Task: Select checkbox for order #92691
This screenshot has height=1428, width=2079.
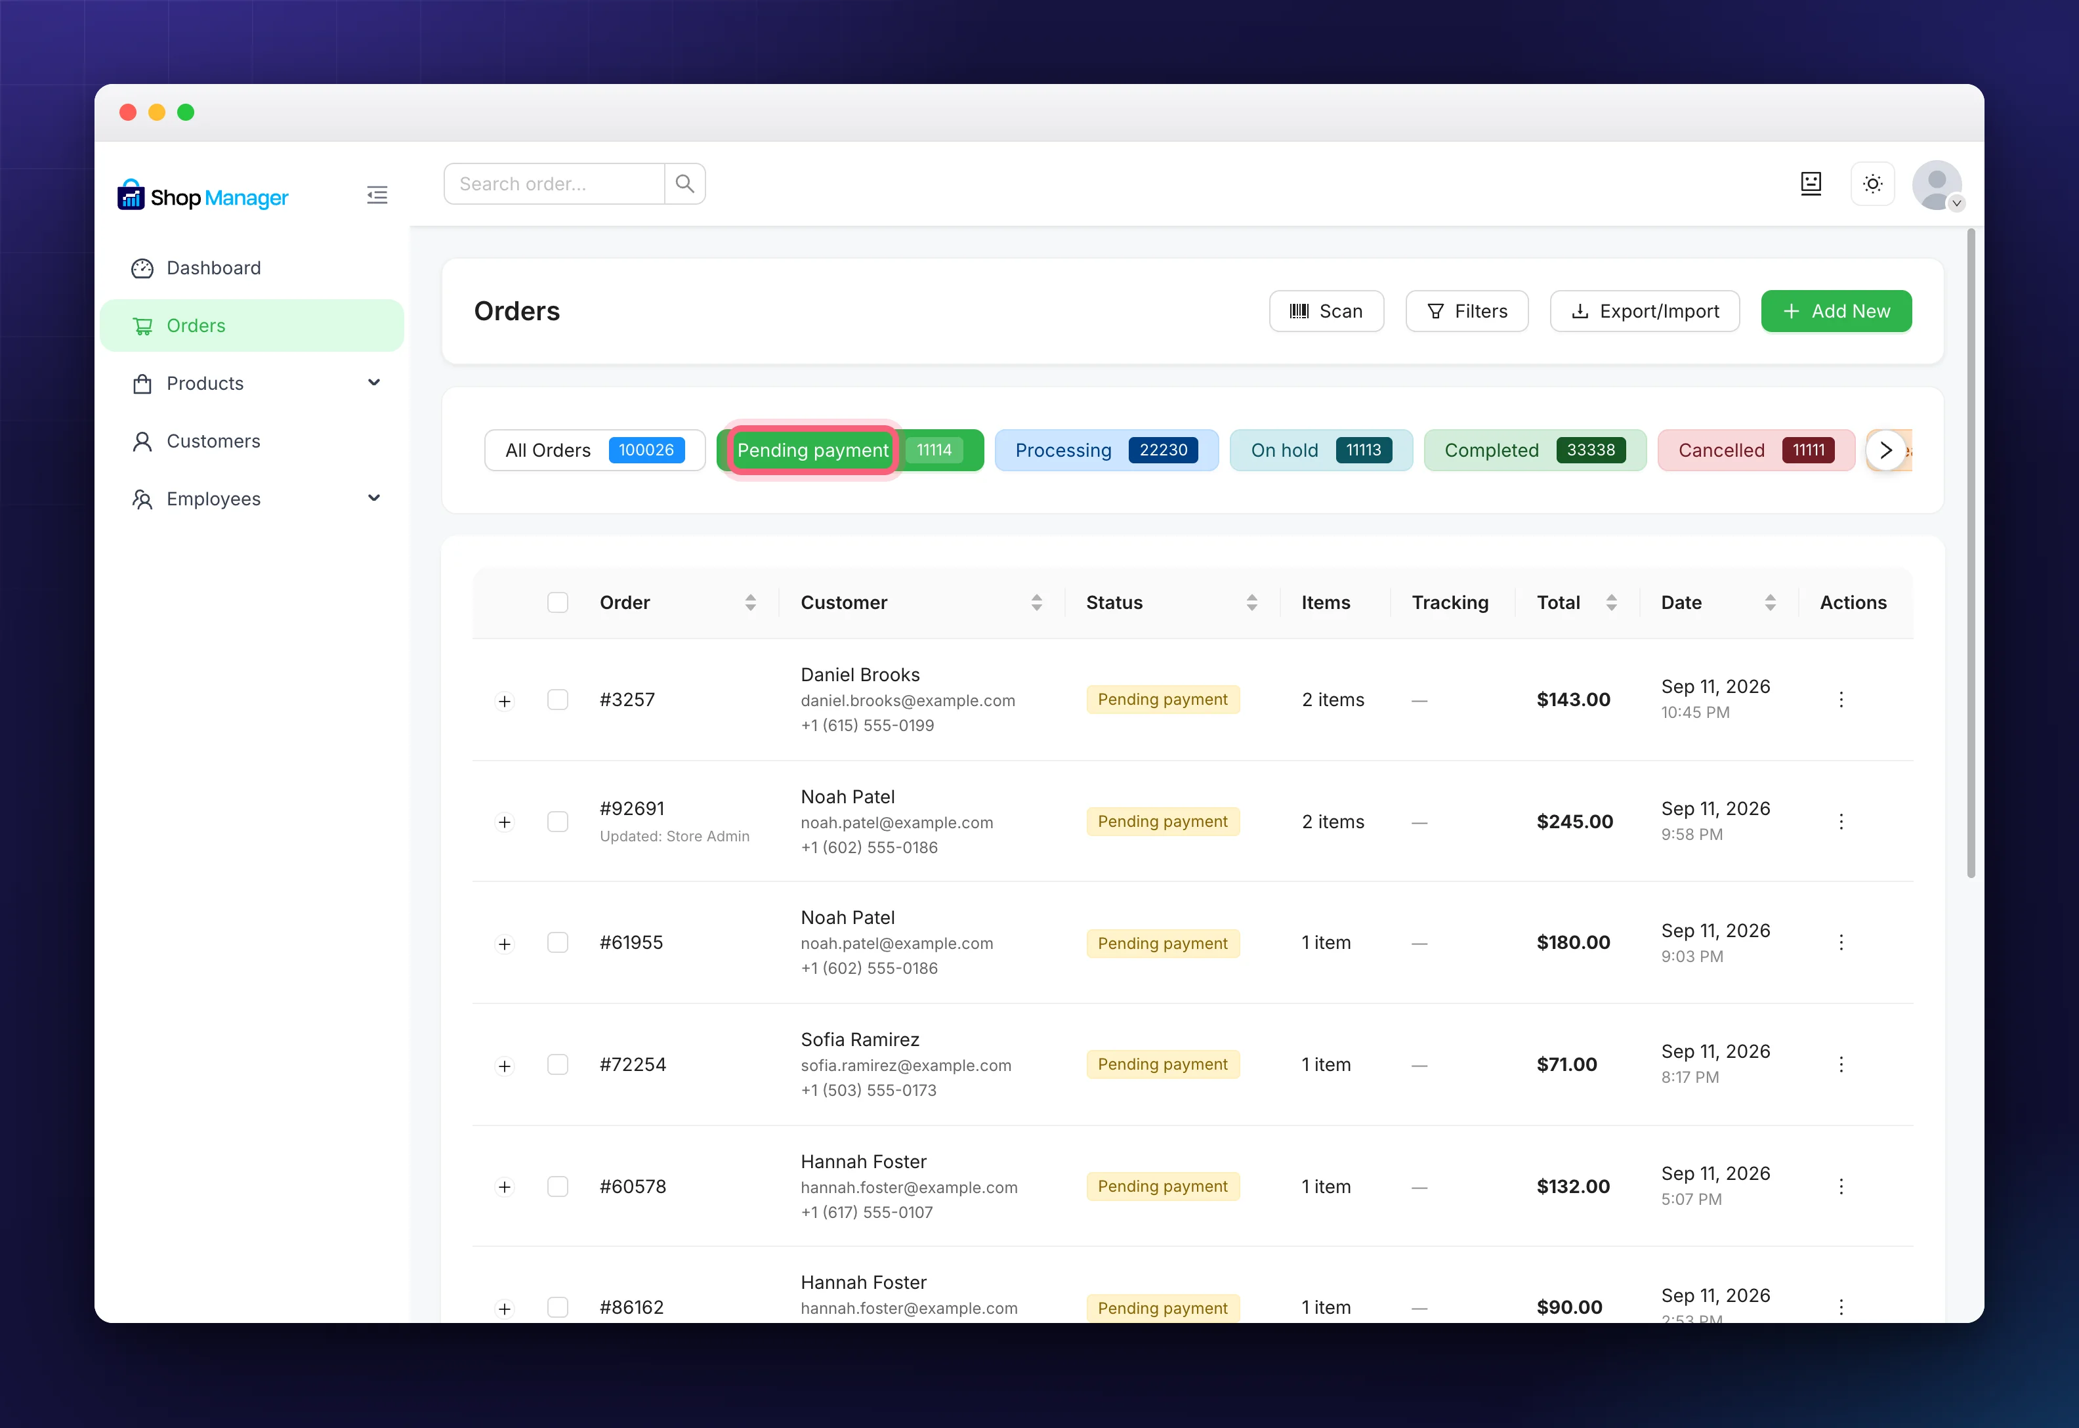Action: (x=557, y=822)
